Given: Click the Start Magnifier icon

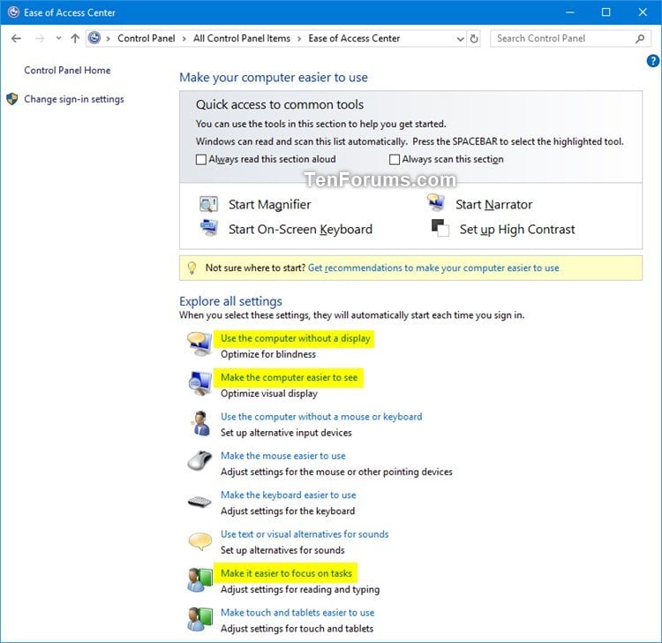Looking at the screenshot, I should point(208,204).
